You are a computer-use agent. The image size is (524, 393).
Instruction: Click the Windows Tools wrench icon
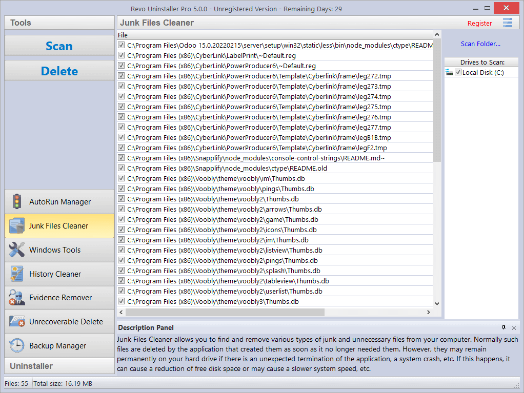(x=17, y=250)
